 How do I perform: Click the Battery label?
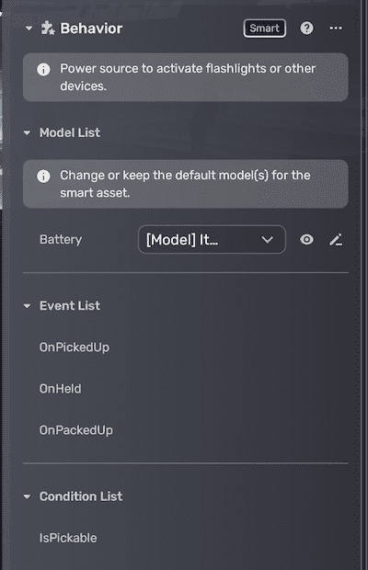click(61, 240)
